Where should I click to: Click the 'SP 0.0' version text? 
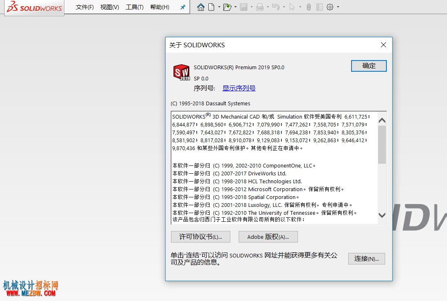coord(201,79)
